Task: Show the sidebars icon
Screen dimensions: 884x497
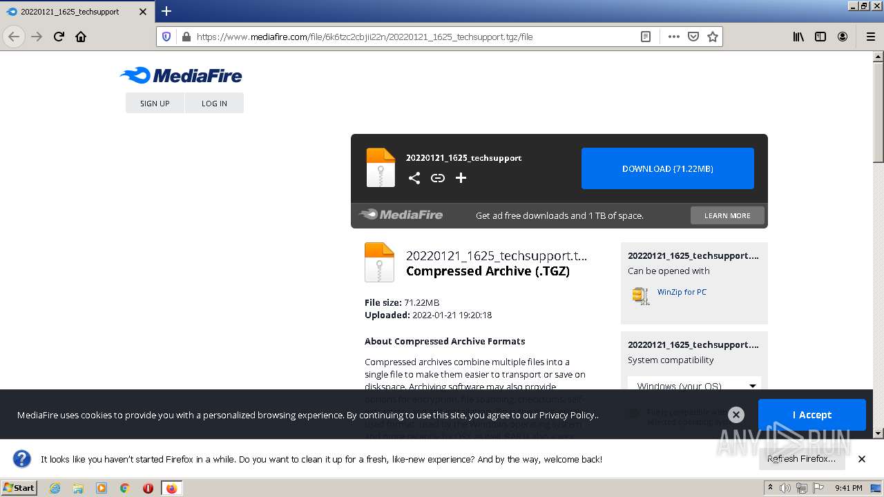Action: (820, 37)
